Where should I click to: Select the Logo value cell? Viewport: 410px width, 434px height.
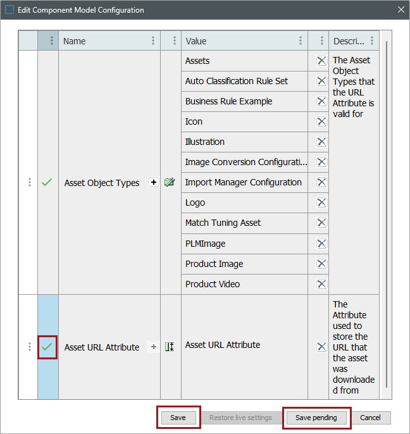(244, 202)
